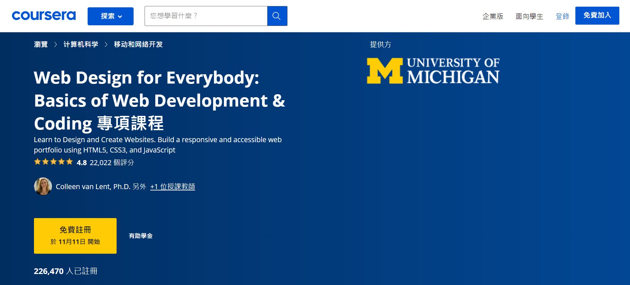Go to the 瀏覽 breadcrumb link

point(41,45)
